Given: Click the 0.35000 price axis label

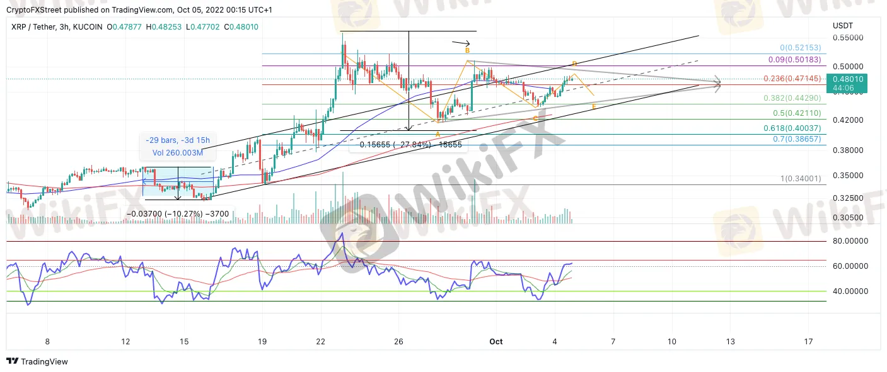Looking at the screenshot, I should click(x=847, y=175).
